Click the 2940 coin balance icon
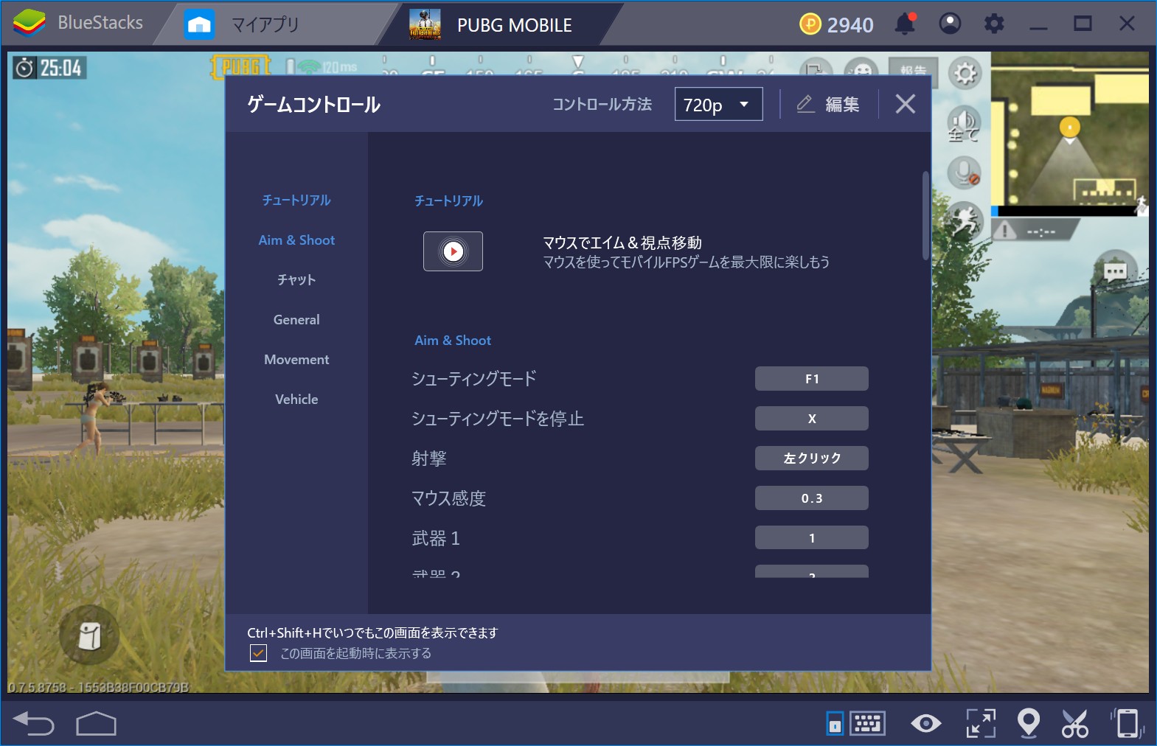Screen dimensions: 1157x746 pyautogui.click(x=810, y=24)
